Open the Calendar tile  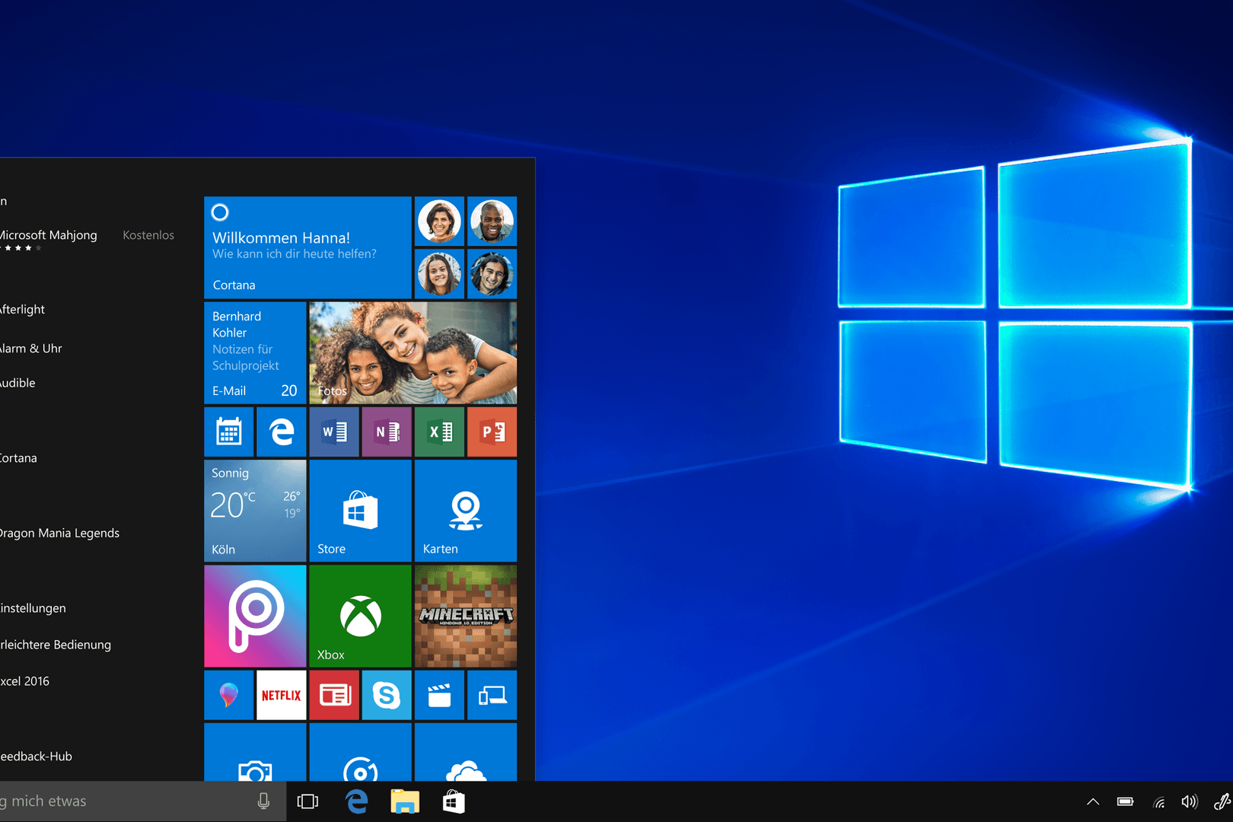click(x=228, y=432)
